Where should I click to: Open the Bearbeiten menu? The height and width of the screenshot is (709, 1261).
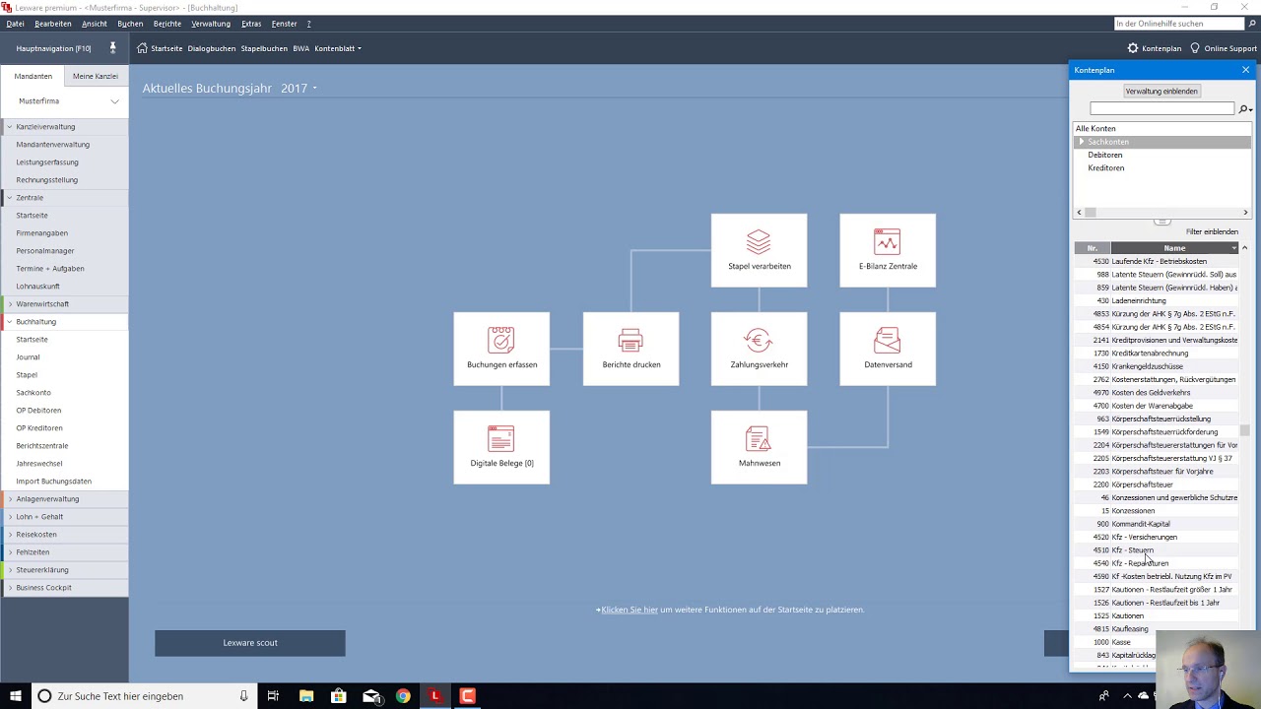(x=52, y=24)
